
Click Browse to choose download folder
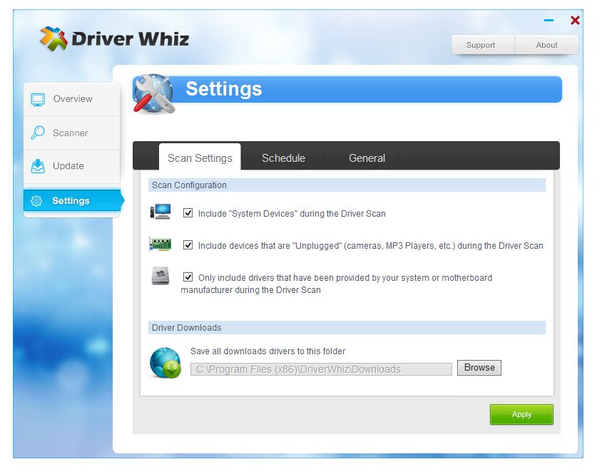pyautogui.click(x=479, y=368)
